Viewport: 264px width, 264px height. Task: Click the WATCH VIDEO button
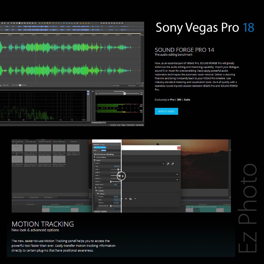[166, 111]
